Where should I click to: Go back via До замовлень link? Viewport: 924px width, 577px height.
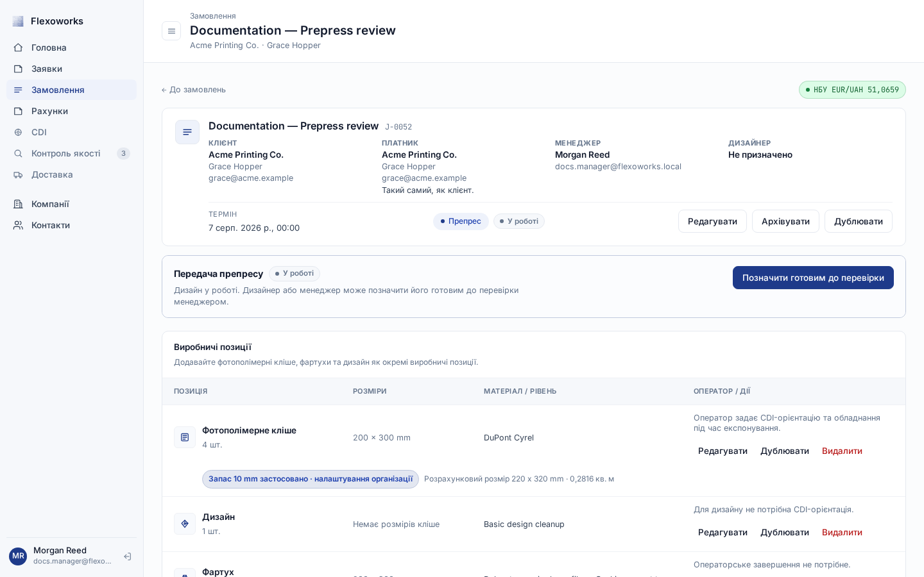point(194,90)
